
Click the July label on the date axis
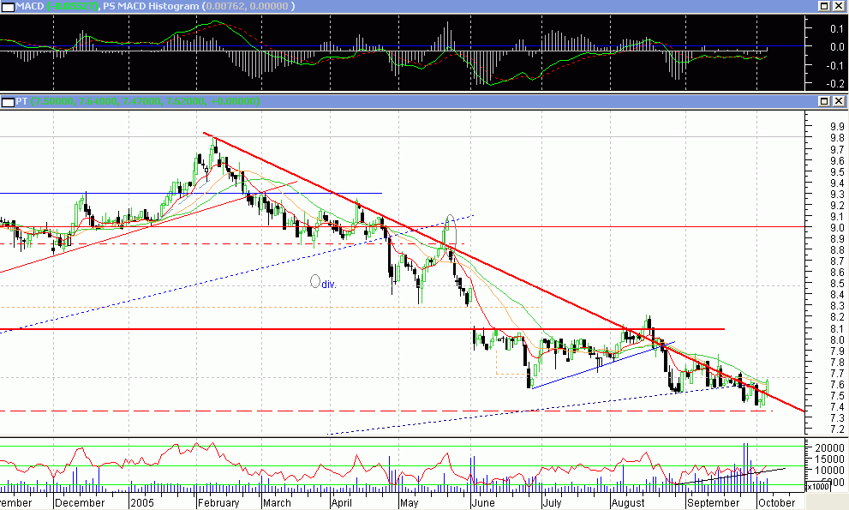click(552, 503)
